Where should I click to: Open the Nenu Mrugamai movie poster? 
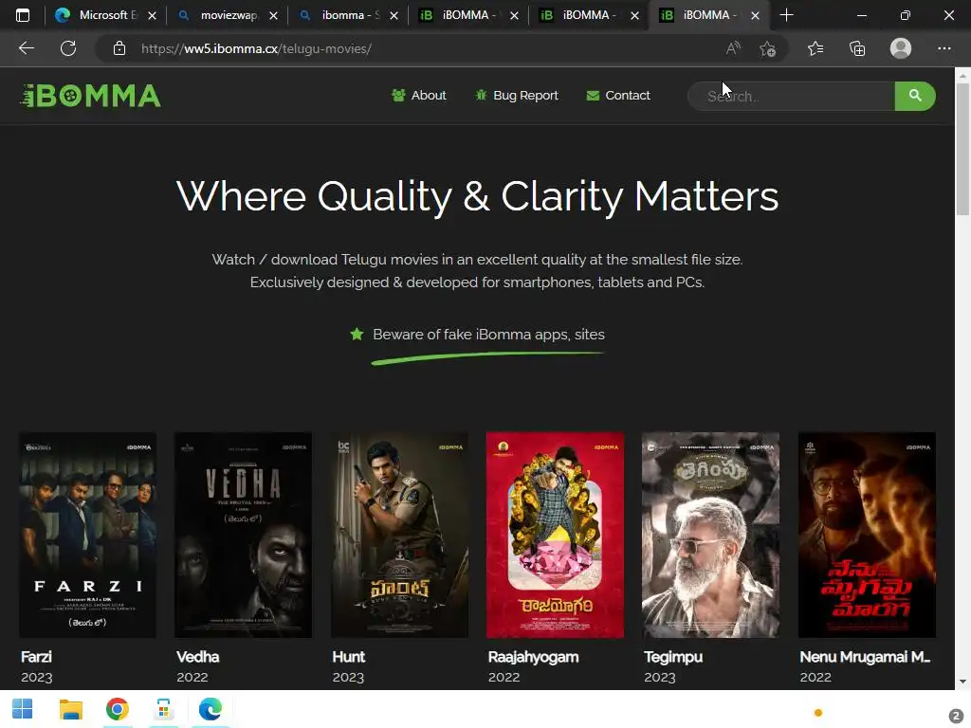pyautogui.click(x=867, y=535)
